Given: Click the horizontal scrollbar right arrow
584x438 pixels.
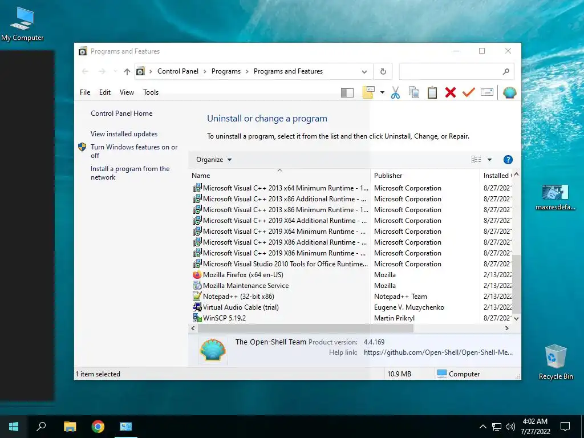Looking at the screenshot, I should 507,328.
